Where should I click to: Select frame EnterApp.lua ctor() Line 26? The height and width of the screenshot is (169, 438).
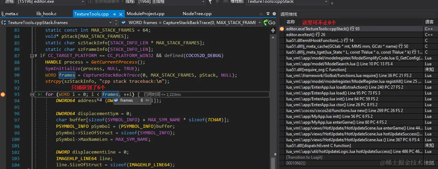[358, 105]
